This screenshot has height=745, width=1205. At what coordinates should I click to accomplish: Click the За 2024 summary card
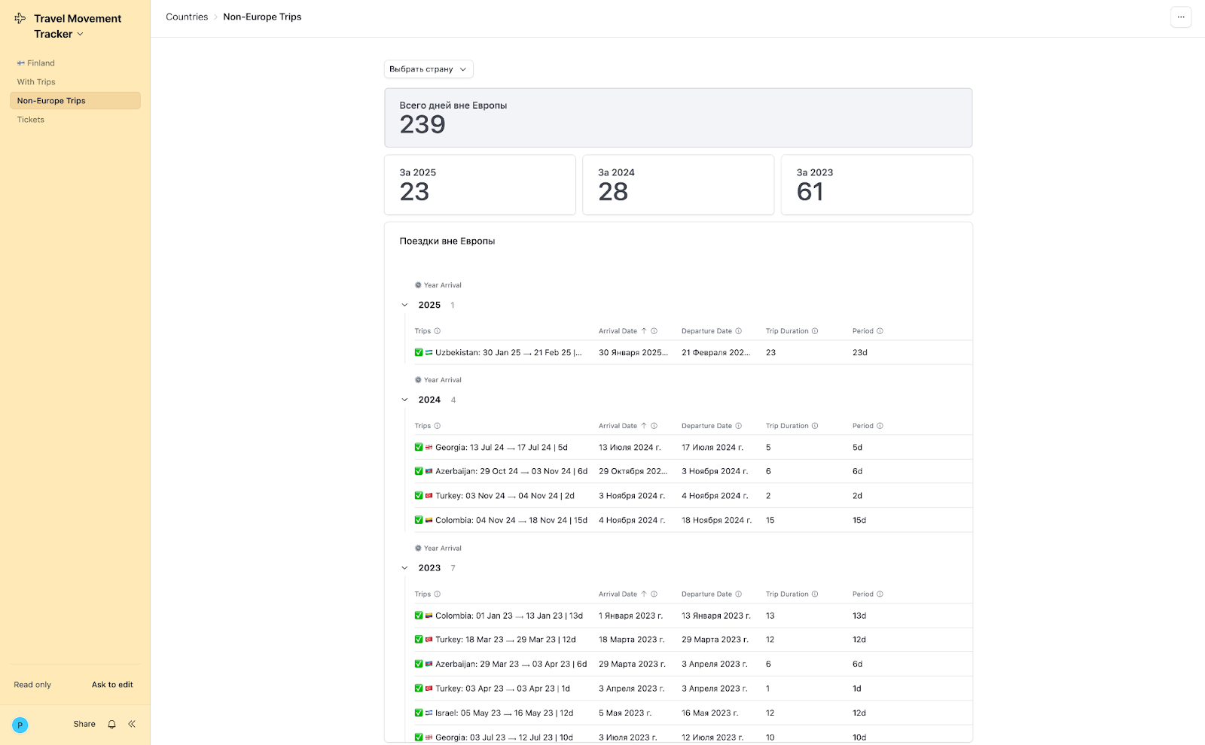click(x=678, y=185)
